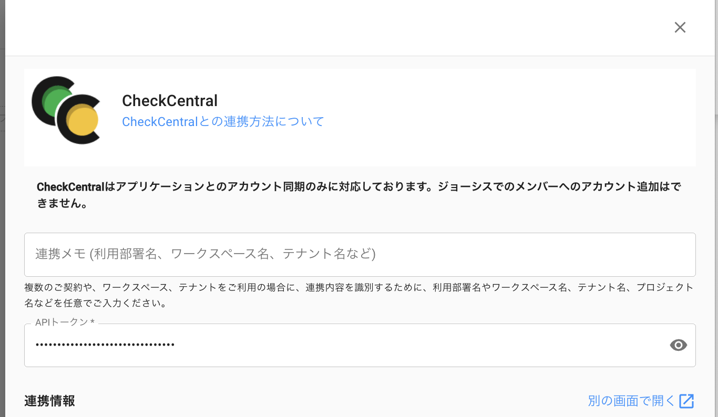Focus the 連携メモ input field
Image resolution: width=718 pixels, height=417 pixels.
click(x=360, y=254)
